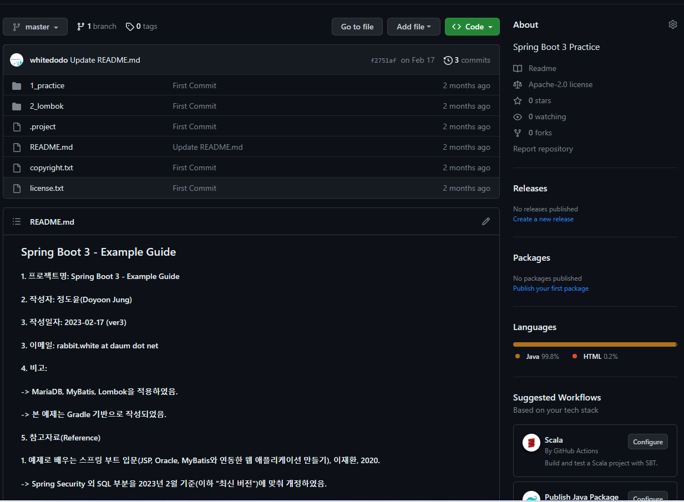Open the README.md file in list
The height and width of the screenshot is (502, 684).
coord(51,147)
